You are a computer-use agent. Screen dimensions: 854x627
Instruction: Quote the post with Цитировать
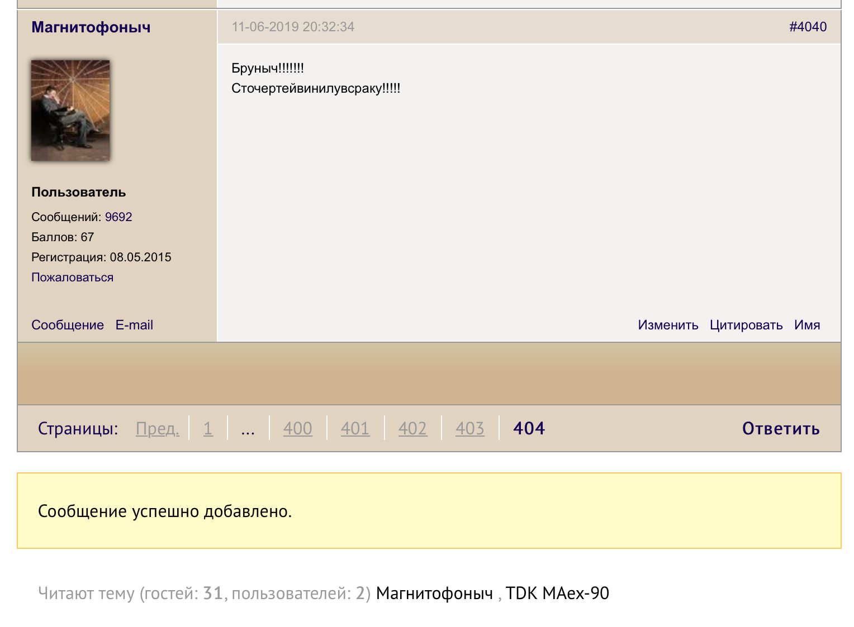[746, 325]
